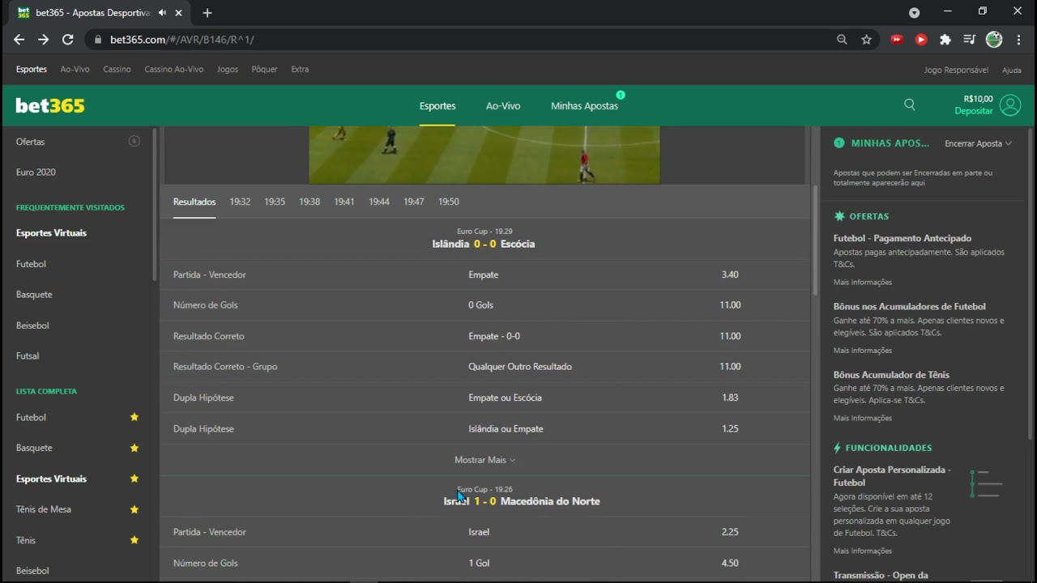Viewport: 1037px width, 583px height.
Task: Open Pôquer in top menu
Action: (264, 70)
